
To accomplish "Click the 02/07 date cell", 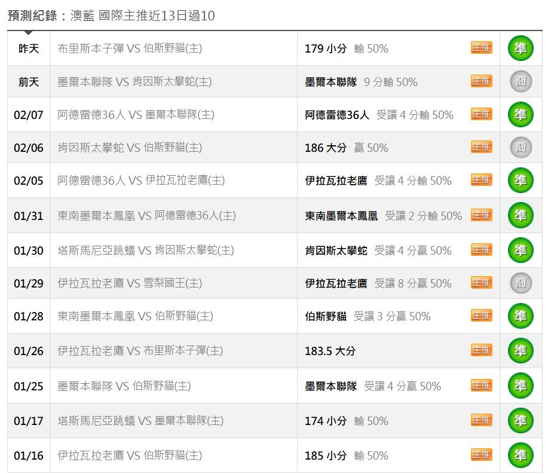I will pos(29,115).
